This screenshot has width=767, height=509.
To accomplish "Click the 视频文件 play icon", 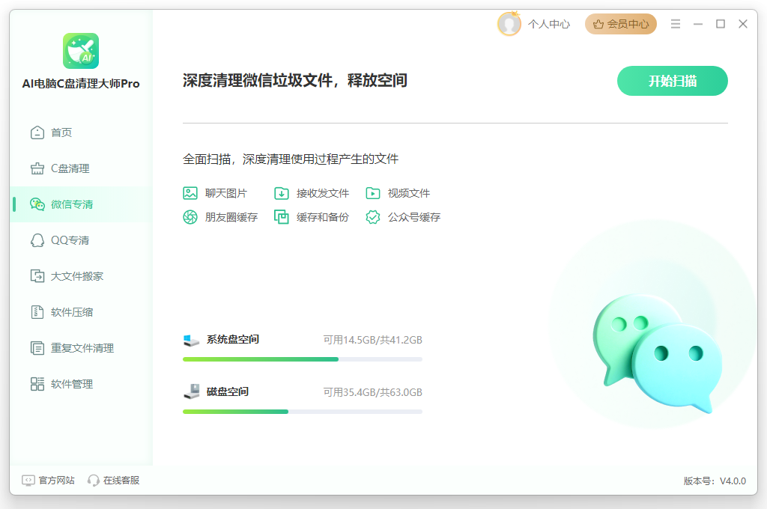I will 373,193.
